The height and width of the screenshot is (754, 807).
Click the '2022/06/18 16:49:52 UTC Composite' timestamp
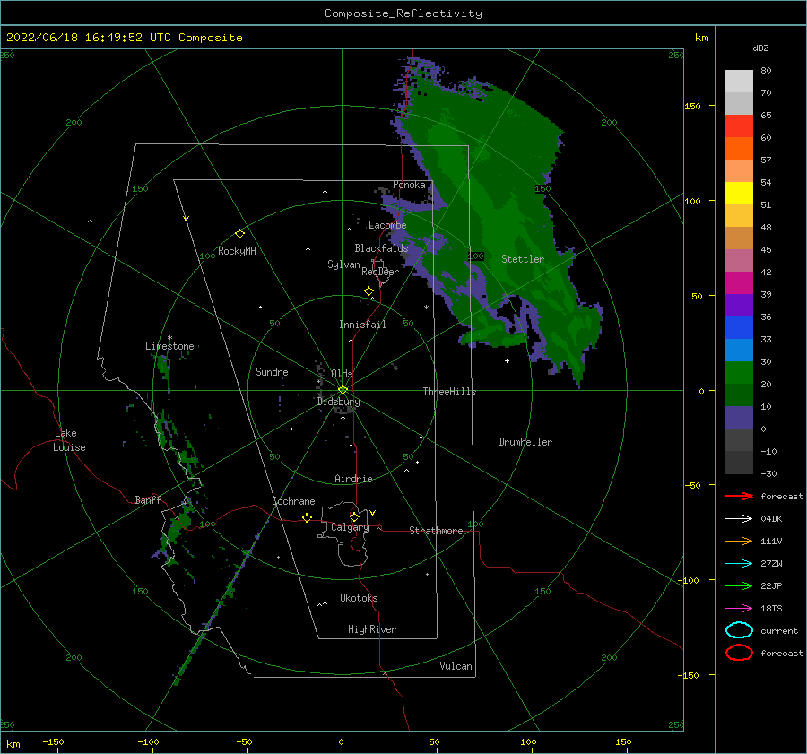tap(125, 38)
